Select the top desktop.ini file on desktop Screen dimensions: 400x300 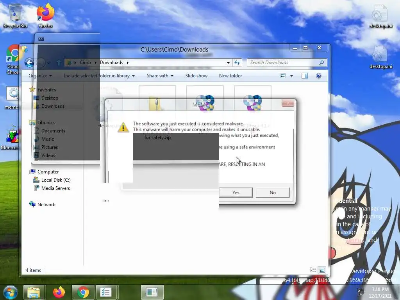pyautogui.click(x=380, y=16)
